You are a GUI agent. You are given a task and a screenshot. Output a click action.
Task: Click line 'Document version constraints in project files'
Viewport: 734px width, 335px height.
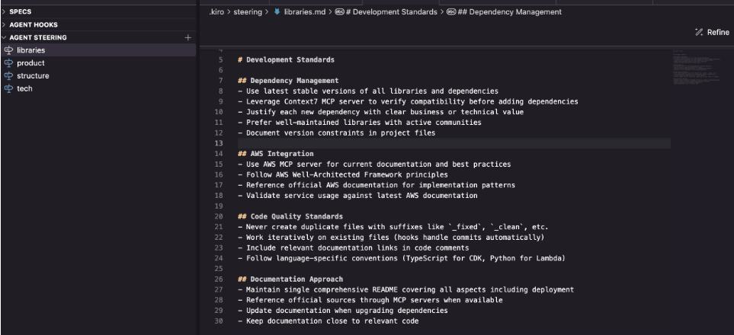click(337, 133)
